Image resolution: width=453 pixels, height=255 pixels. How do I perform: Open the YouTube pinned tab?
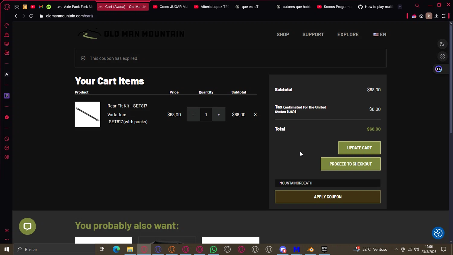(33, 7)
